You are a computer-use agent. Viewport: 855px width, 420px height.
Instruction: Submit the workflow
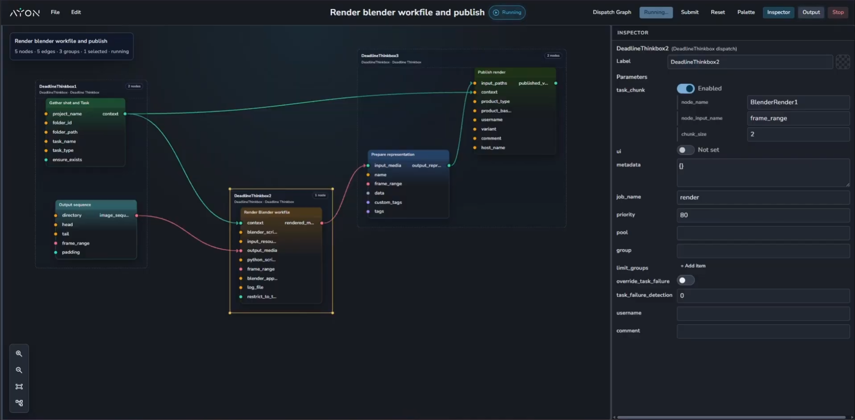689,12
